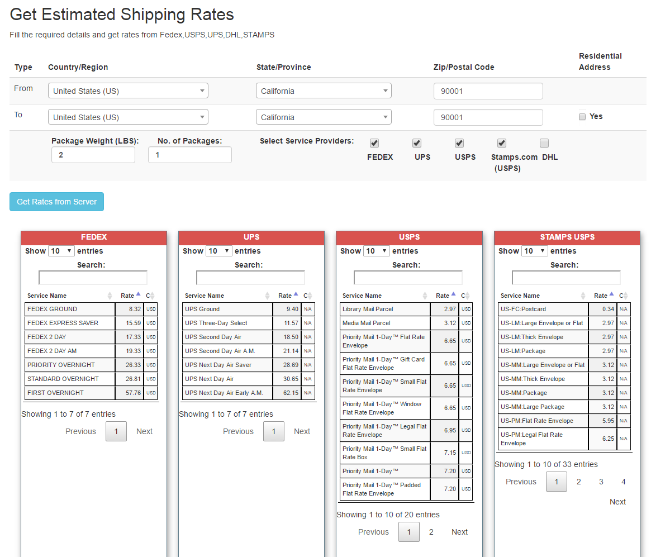651x557 pixels.
Task: Select the FIRST OVERNIGHT row
Action: coord(91,393)
